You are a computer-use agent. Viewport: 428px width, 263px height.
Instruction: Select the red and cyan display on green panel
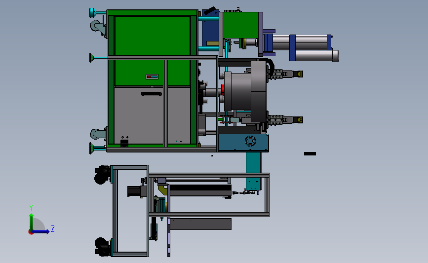click(152, 76)
